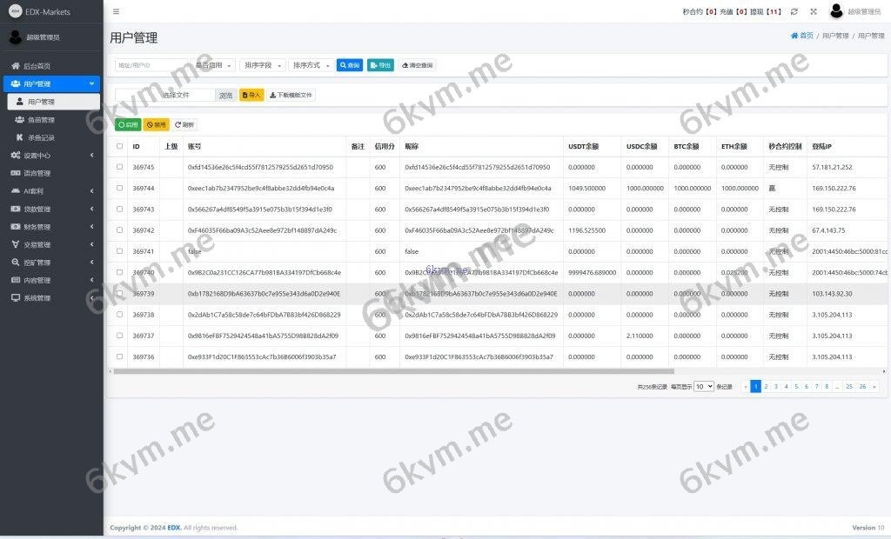Click the green 启用 enable button
The image size is (891, 539).
pos(128,124)
